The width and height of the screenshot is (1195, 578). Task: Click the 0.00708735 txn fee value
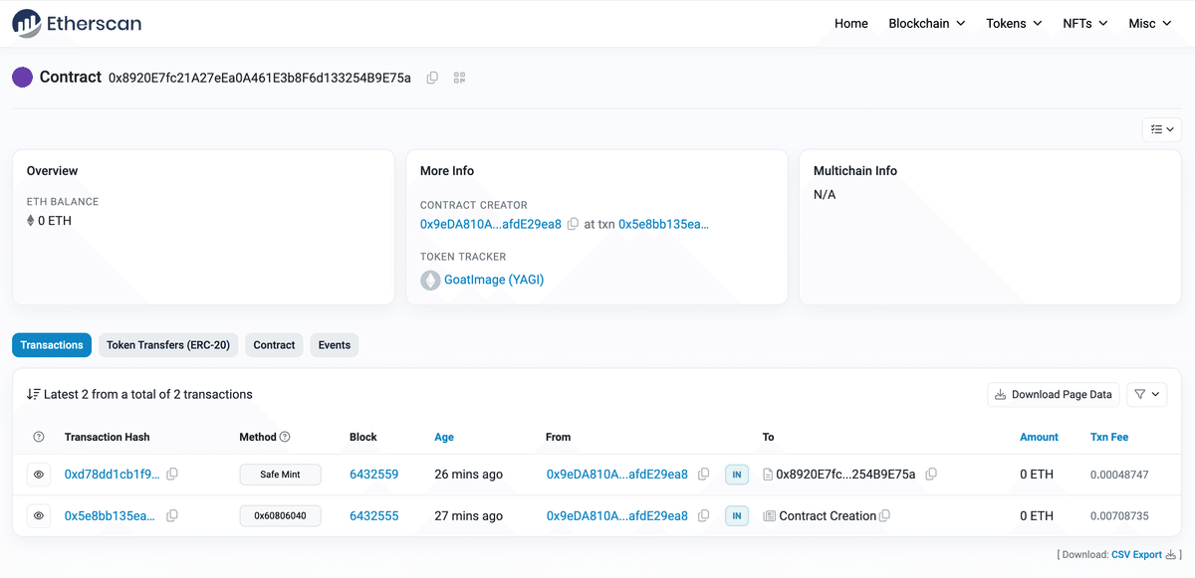1119,516
